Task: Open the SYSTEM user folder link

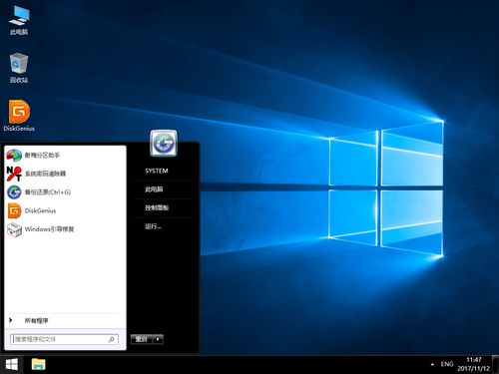Action: point(157,171)
